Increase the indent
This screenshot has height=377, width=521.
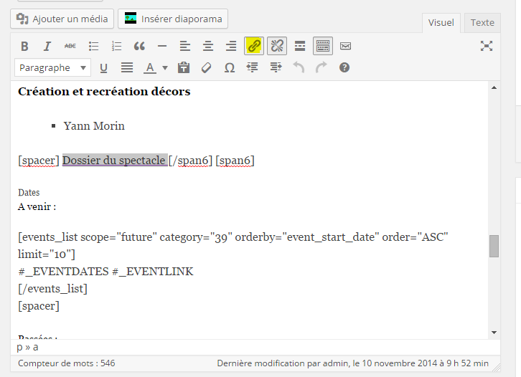point(276,67)
